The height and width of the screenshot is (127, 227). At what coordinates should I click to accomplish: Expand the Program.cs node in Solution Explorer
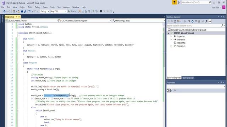click(x=171, y=46)
